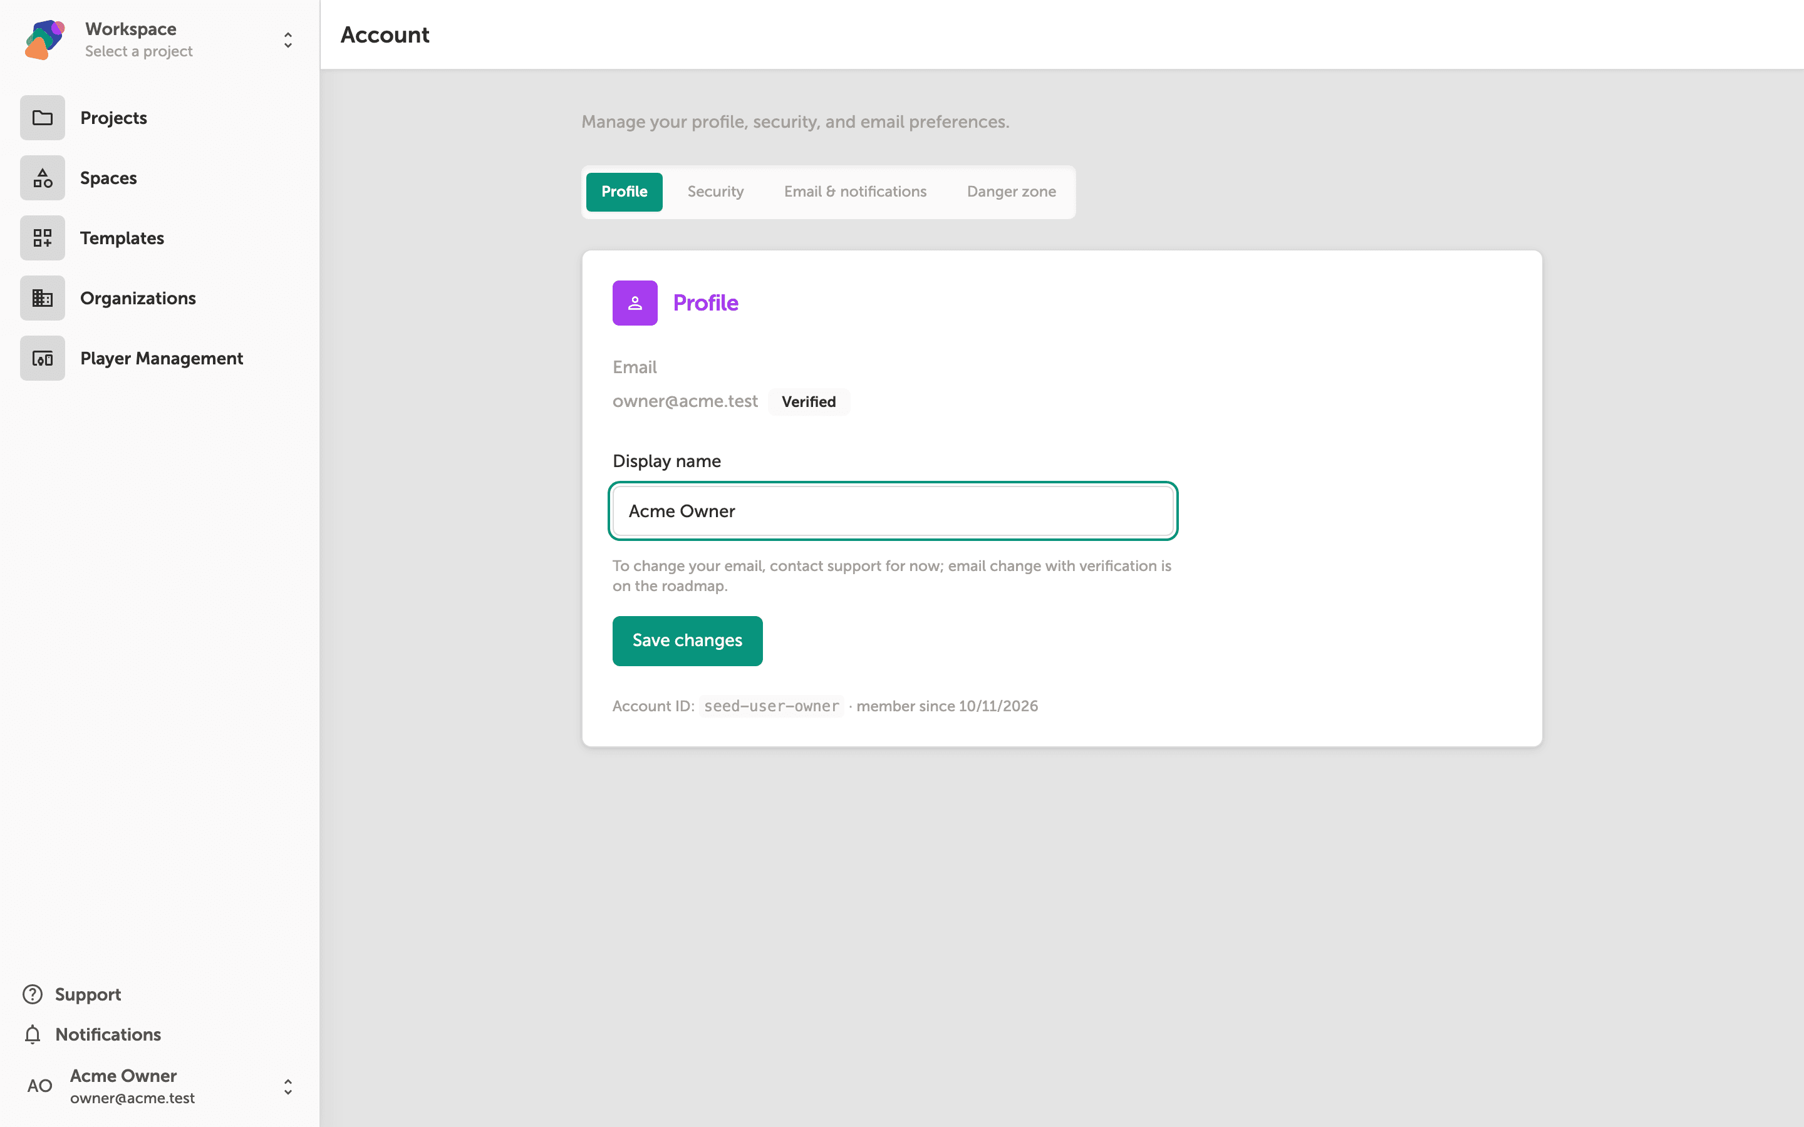Click the owner@acme.test email in Profile card
The image size is (1804, 1127).
coord(685,401)
